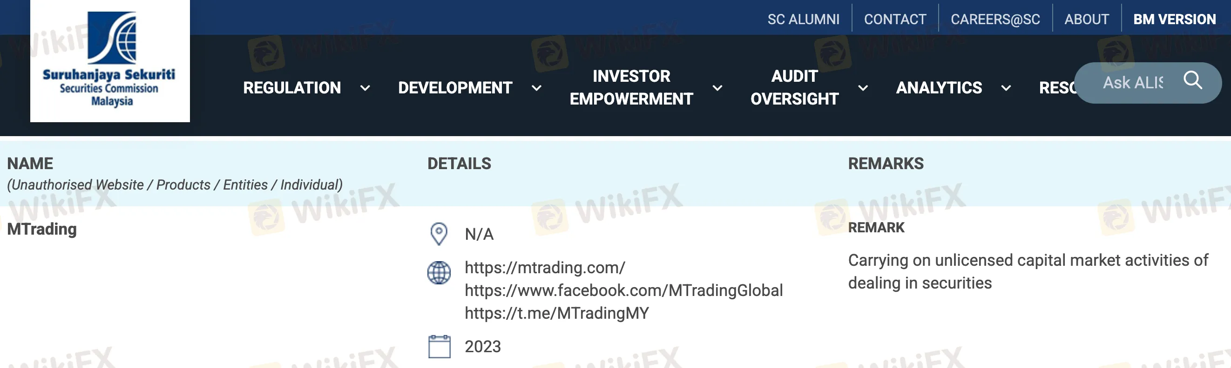Click the search magnifier icon
The height and width of the screenshot is (368, 1231).
click(1192, 80)
